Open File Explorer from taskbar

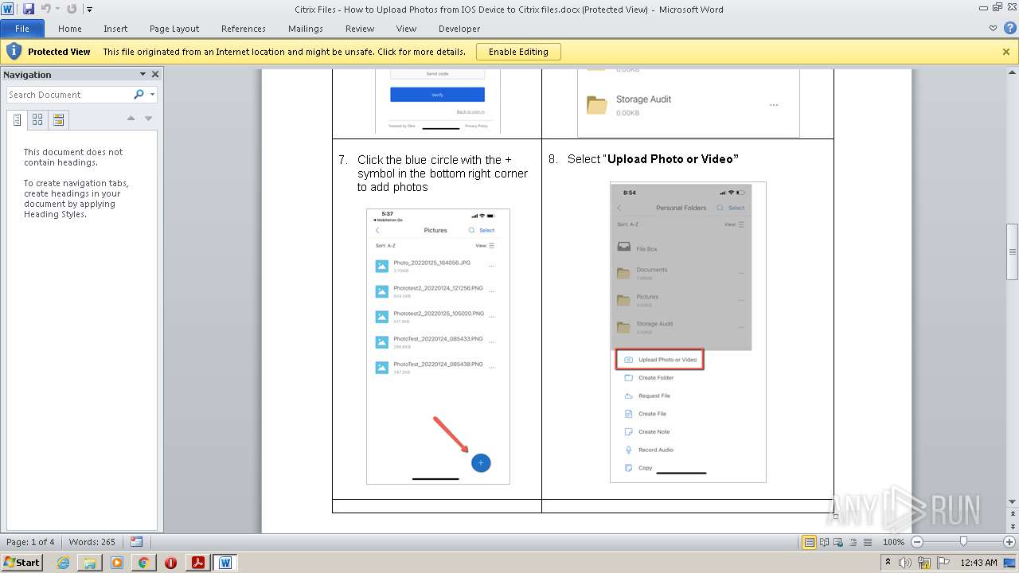[x=90, y=563]
